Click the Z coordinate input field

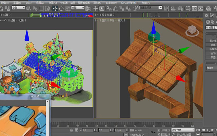[x=120, y=130]
